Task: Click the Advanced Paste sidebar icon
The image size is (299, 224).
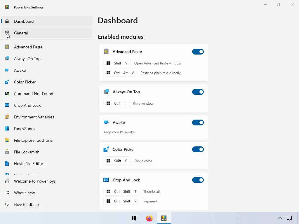Action: coord(7,47)
